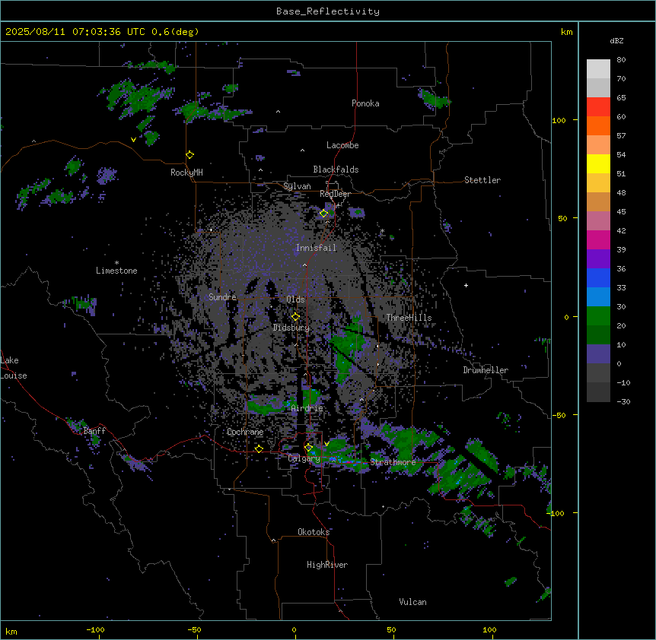Pick the orange 57–60 dBZ legend swatch

coord(598,125)
